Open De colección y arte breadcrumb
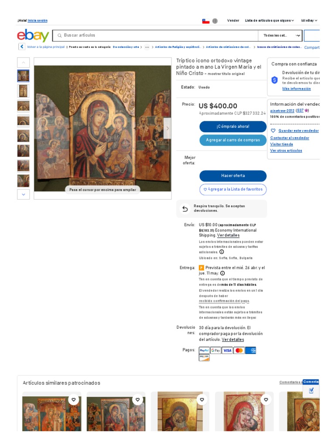The width and height of the screenshot is (335, 447). pyautogui.click(x=126, y=47)
